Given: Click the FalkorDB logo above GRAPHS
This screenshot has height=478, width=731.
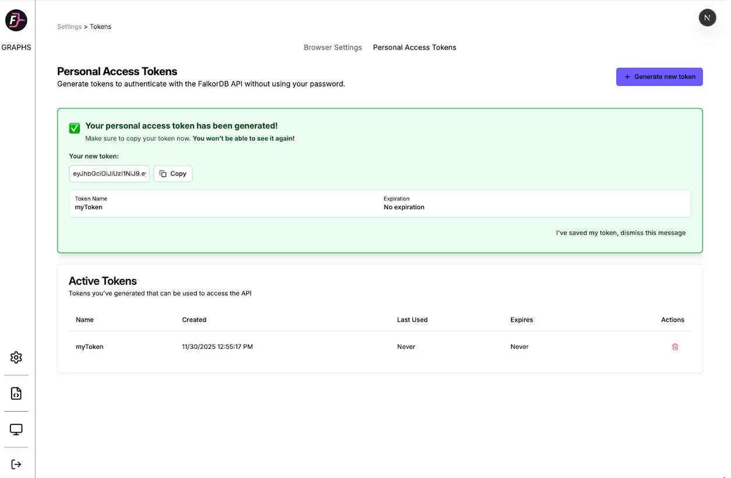Looking at the screenshot, I should pyautogui.click(x=16, y=20).
